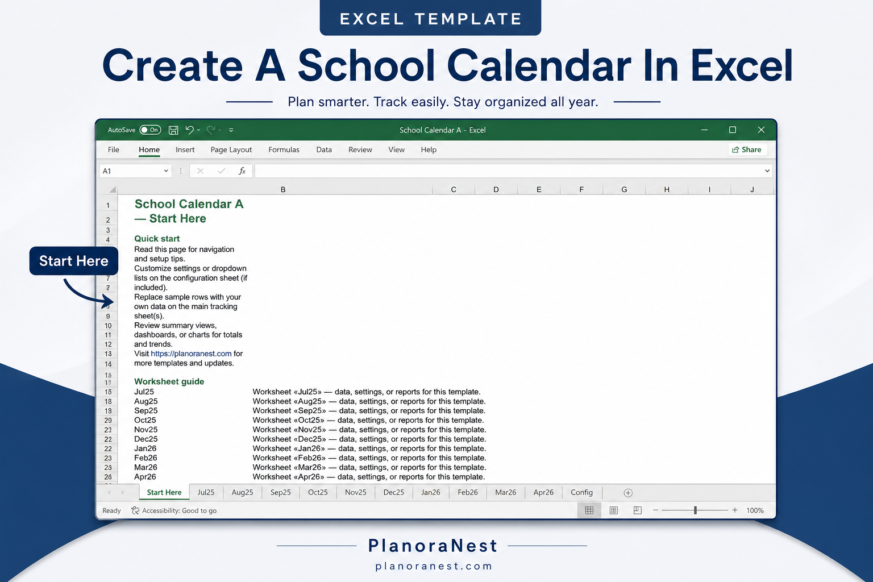This screenshot has height=582, width=873.
Task: Switch to Page Break Preview icon
Action: [x=638, y=510]
